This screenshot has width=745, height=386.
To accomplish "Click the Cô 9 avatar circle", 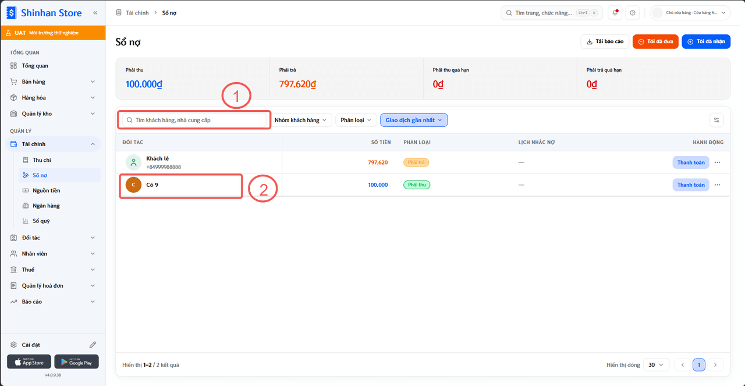I will [133, 185].
